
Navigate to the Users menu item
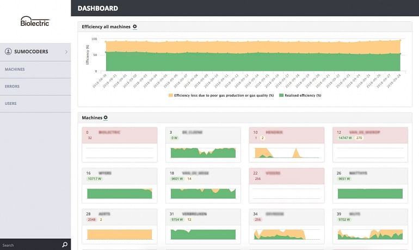point(11,103)
